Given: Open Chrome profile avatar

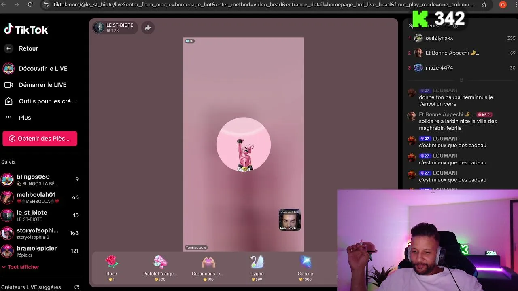Looking at the screenshot, I should (503, 4).
